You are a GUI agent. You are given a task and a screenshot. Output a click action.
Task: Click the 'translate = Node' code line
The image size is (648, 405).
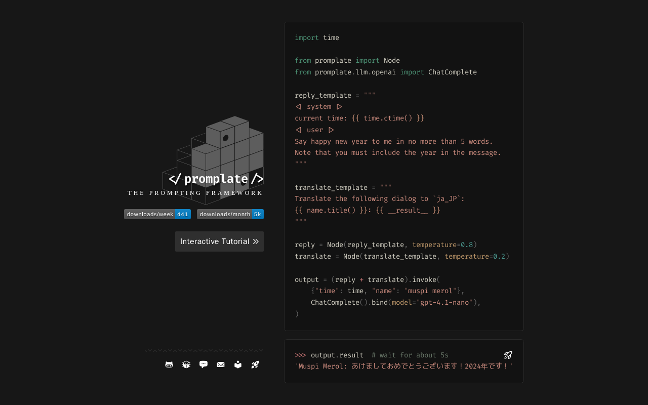click(402, 256)
